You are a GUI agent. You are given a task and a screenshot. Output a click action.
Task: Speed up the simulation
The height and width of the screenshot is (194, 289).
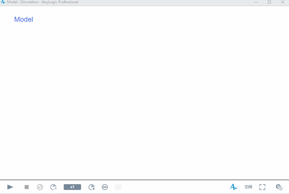(92, 187)
